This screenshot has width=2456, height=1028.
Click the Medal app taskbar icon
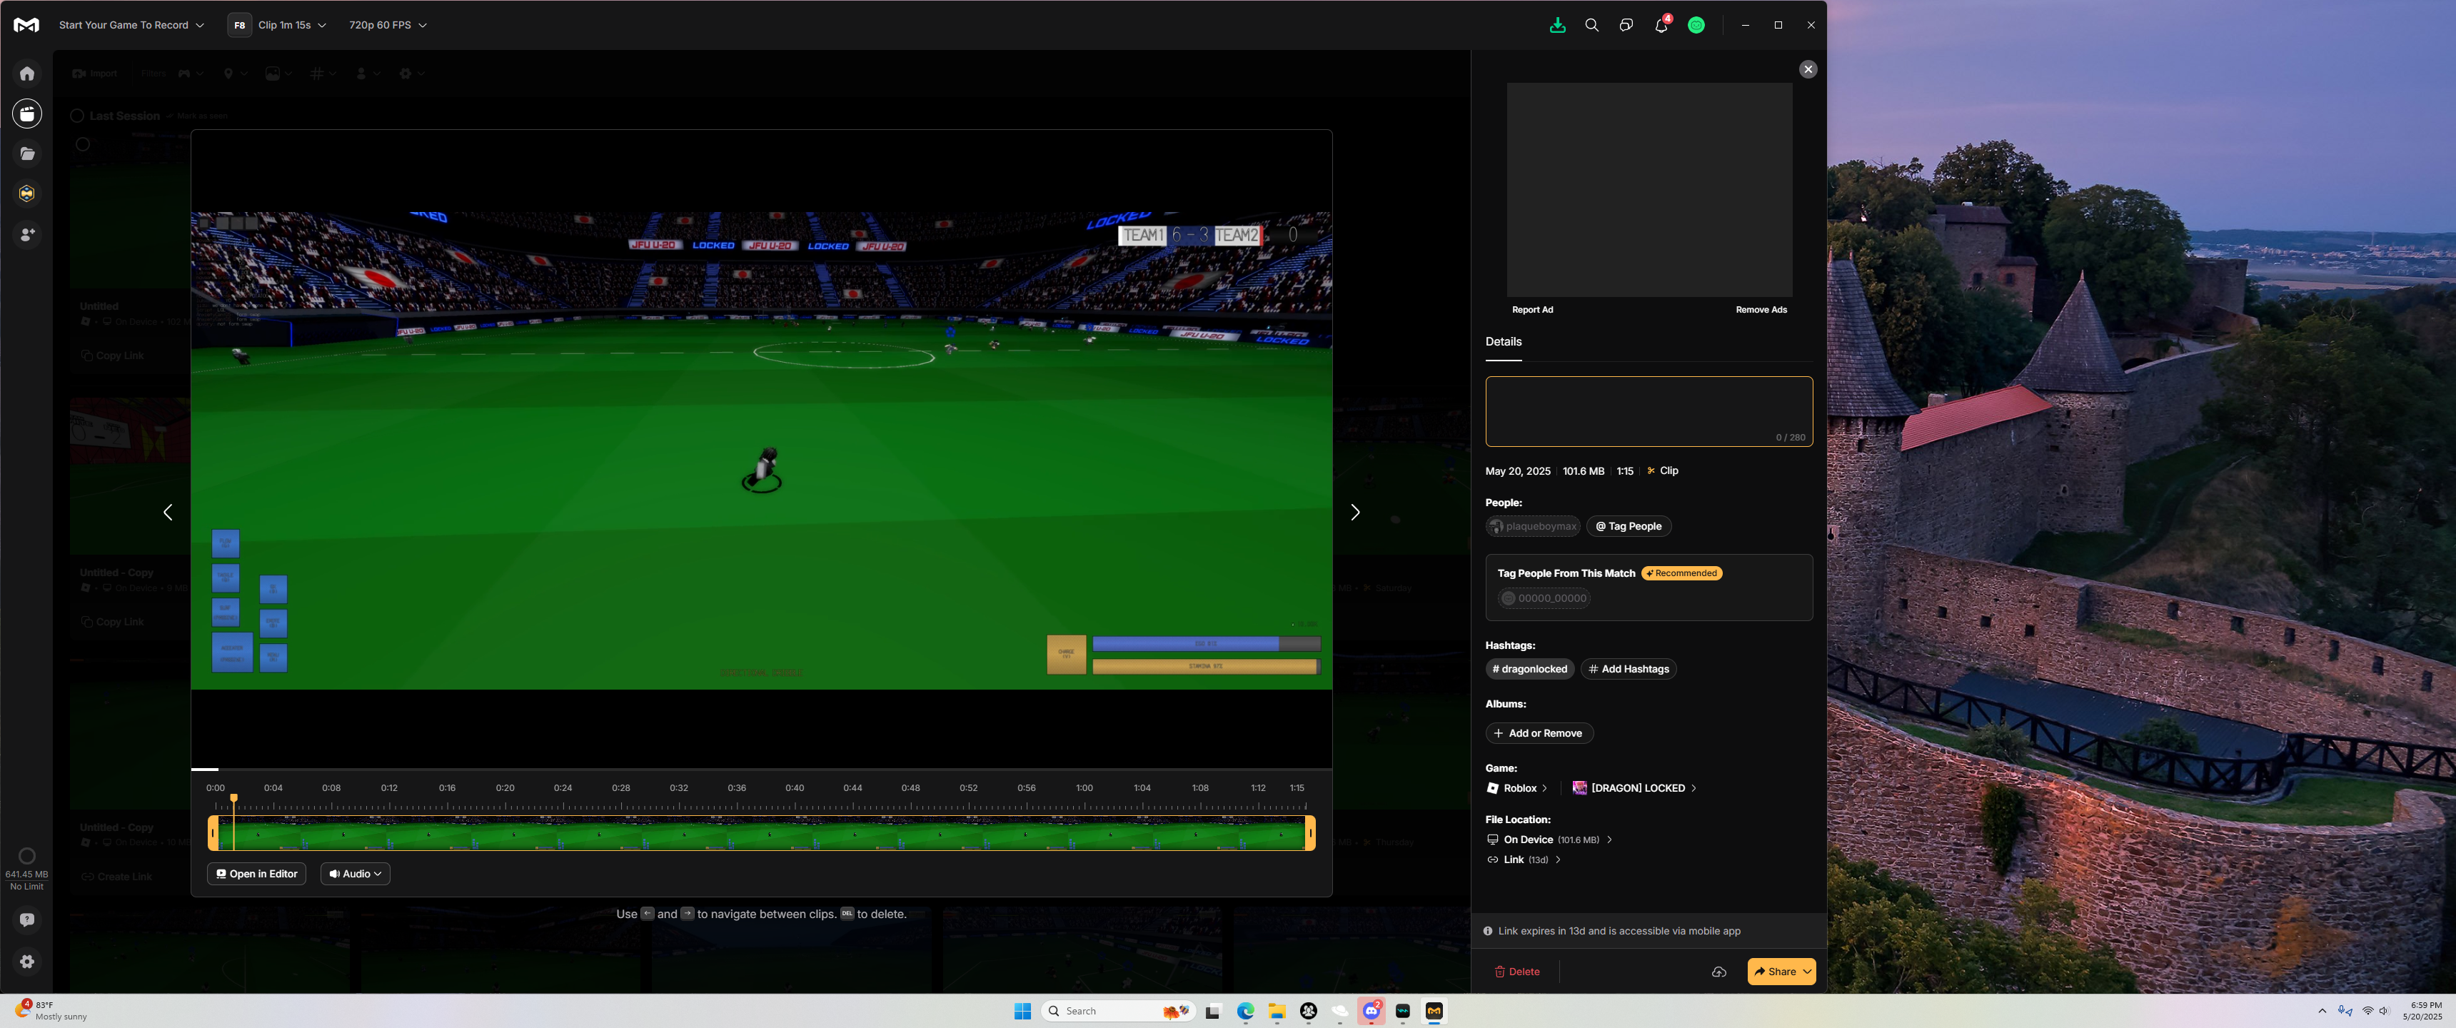click(x=1434, y=1011)
